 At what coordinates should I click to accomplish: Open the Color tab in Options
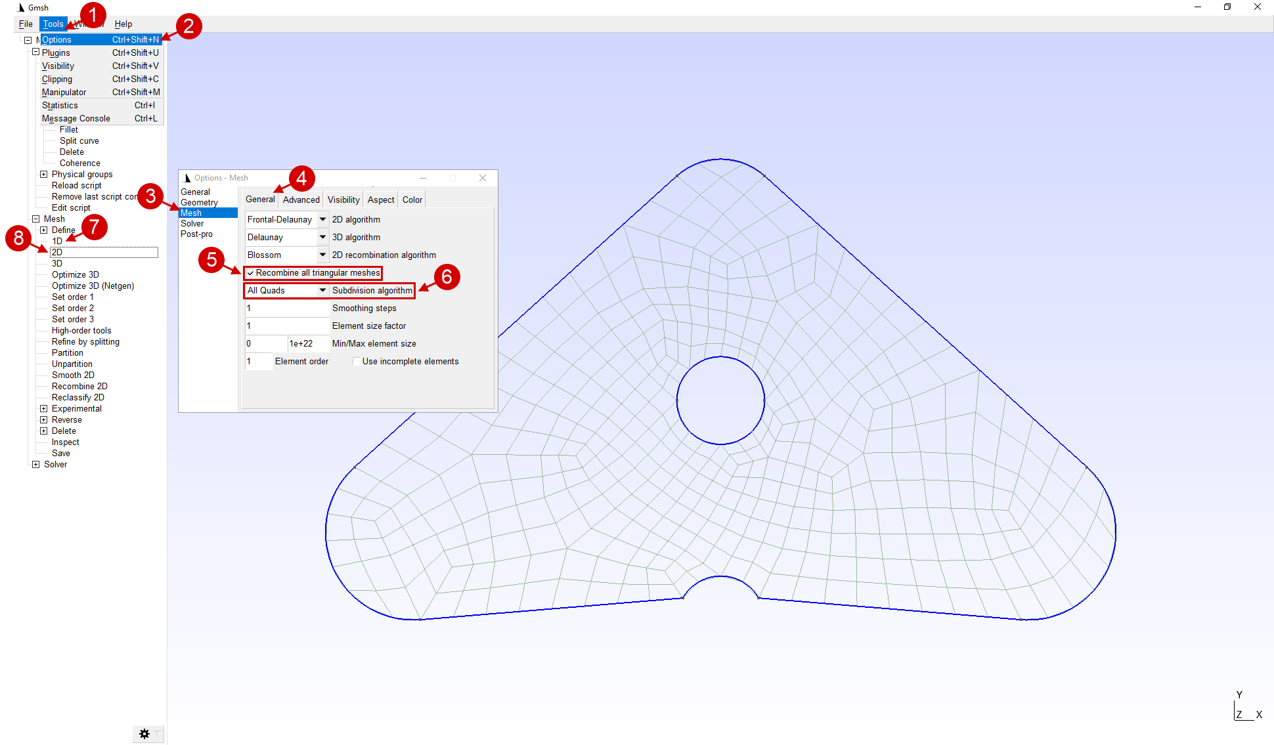(x=412, y=200)
